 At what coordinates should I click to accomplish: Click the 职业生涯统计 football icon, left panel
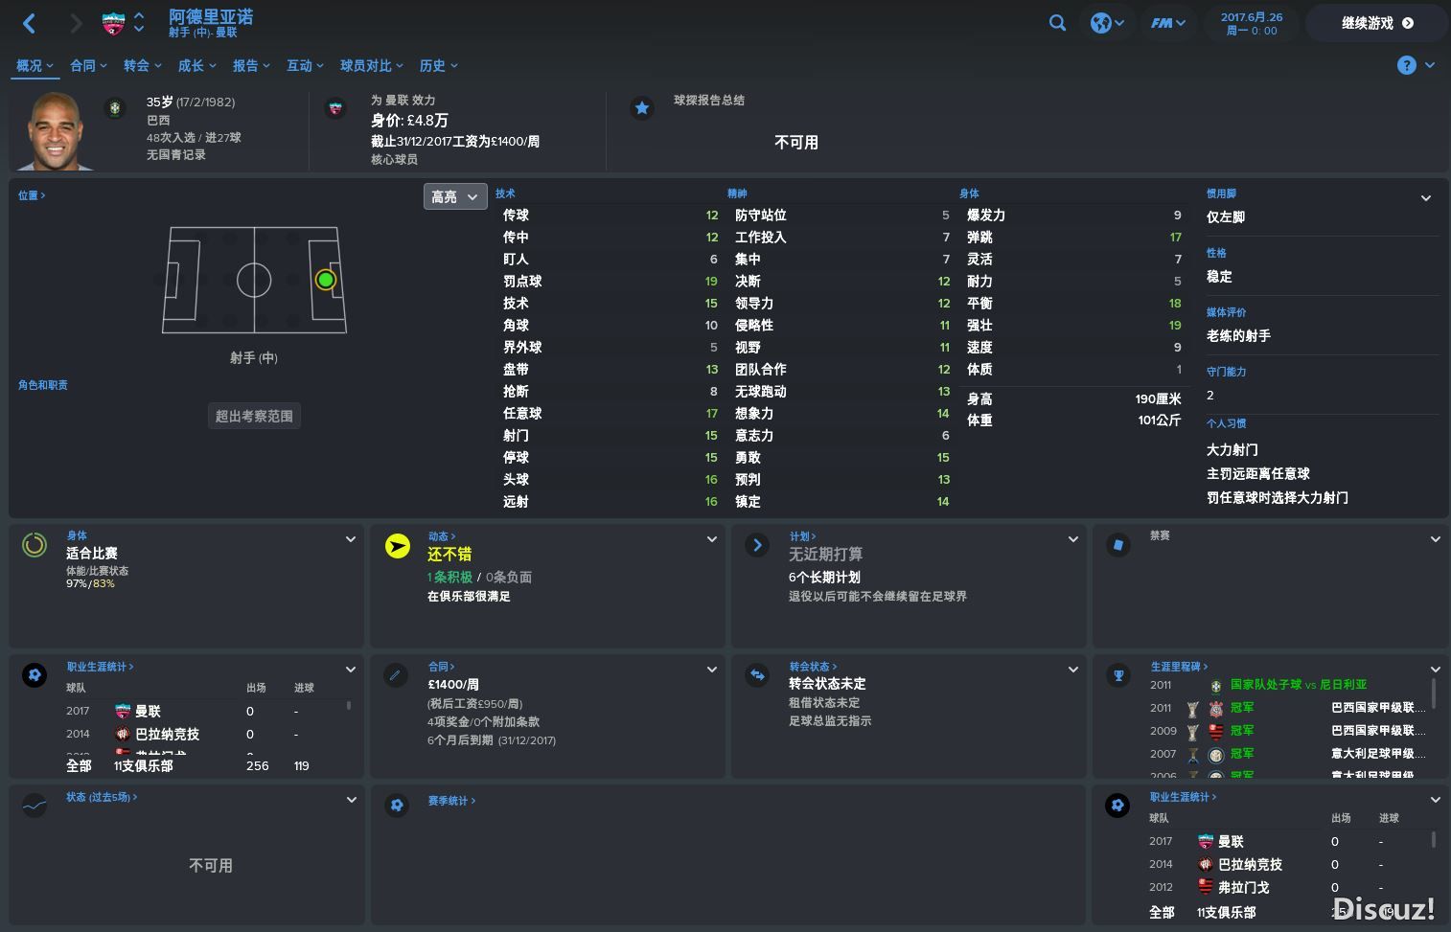coord(35,675)
